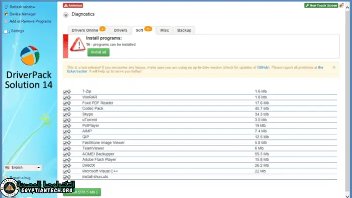This screenshot has height=198, width=352.
Task: Uncheck the TeamViewer checkbox
Action: pyautogui.click(x=65, y=149)
